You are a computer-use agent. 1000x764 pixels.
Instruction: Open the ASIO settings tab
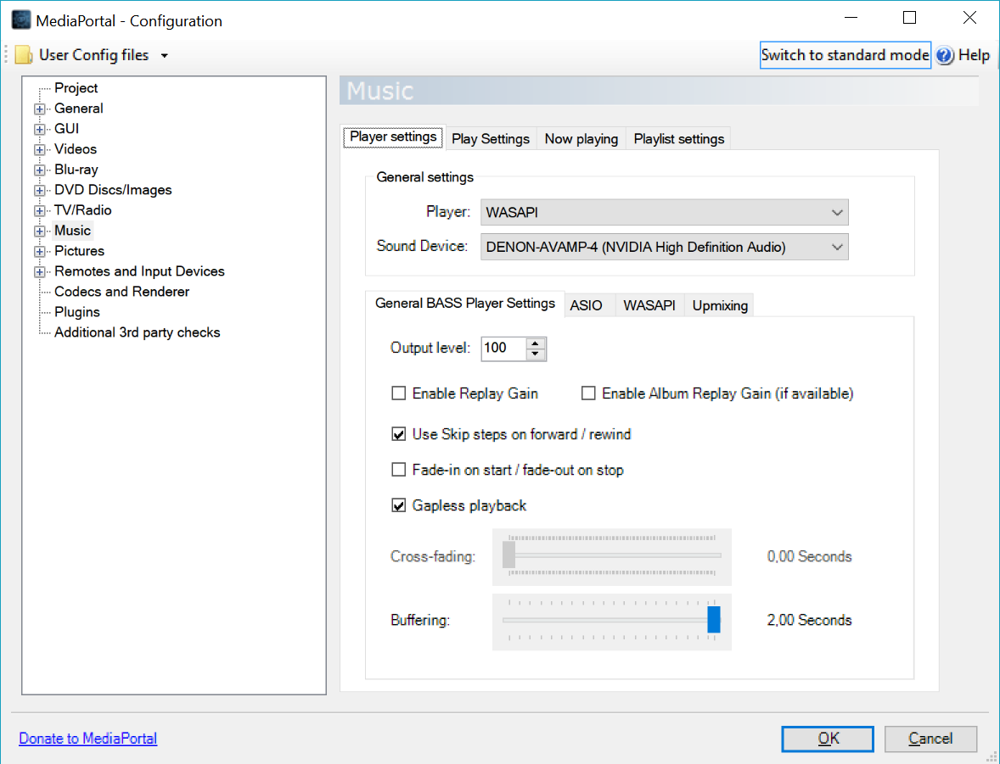589,305
